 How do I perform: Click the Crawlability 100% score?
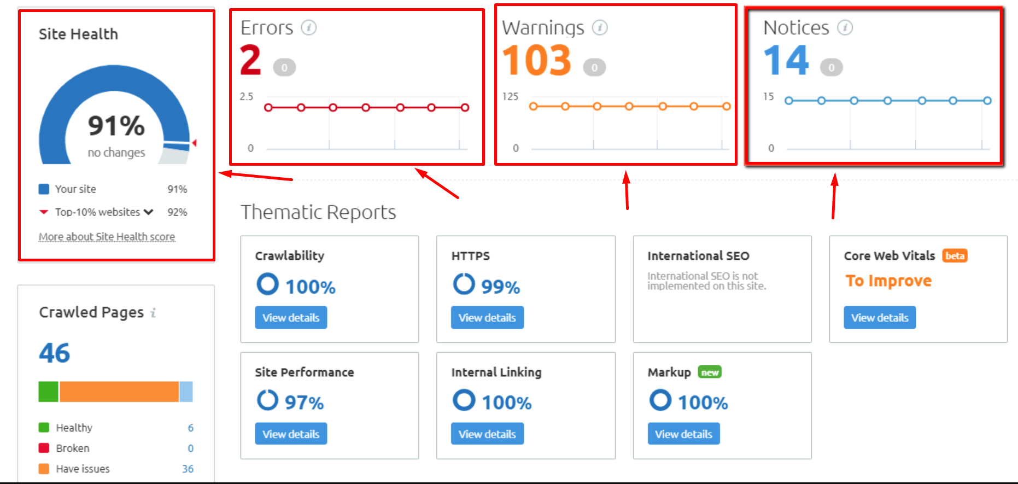point(311,287)
